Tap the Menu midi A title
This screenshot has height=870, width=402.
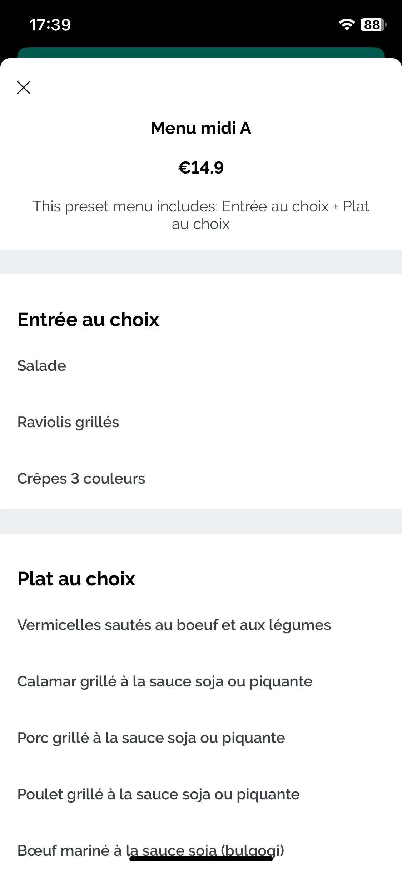(201, 128)
